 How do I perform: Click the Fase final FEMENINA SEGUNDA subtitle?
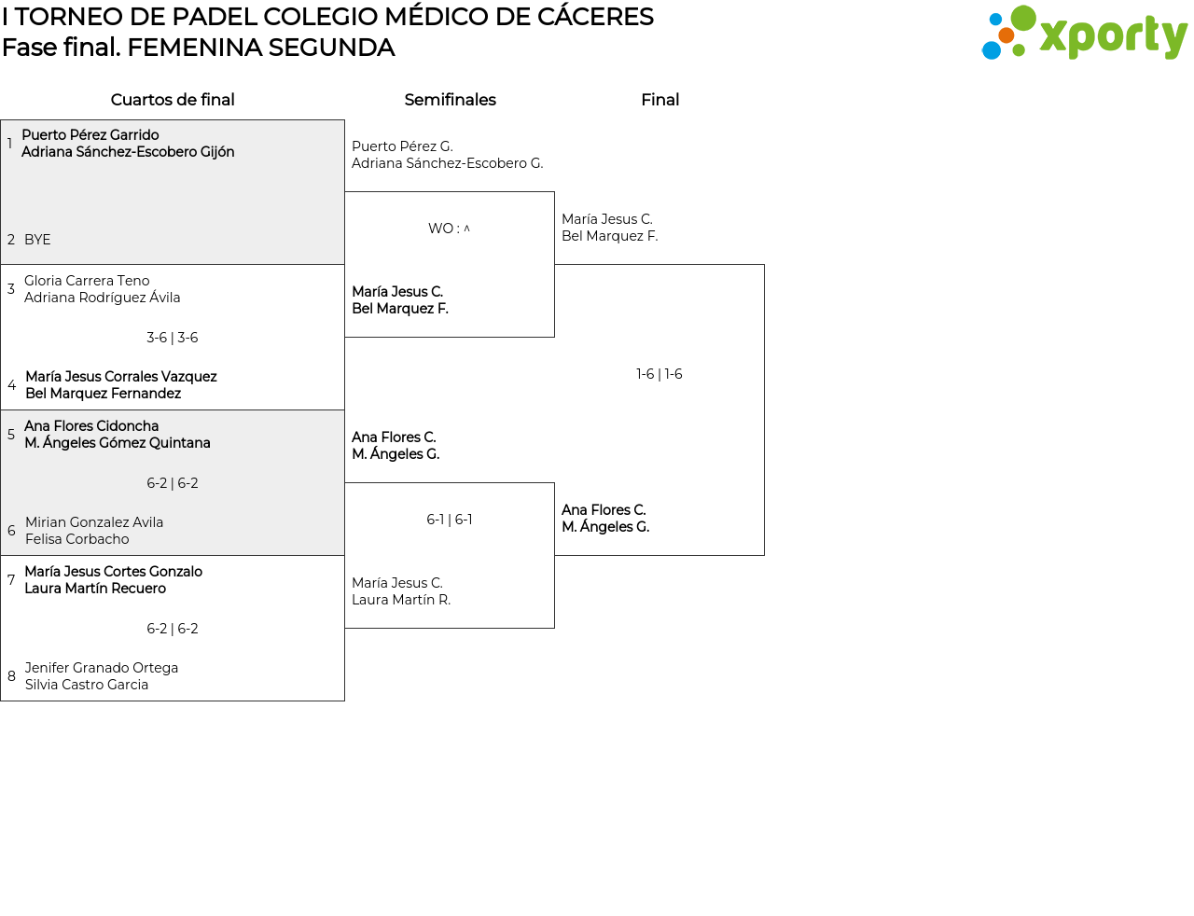click(x=198, y=48)
